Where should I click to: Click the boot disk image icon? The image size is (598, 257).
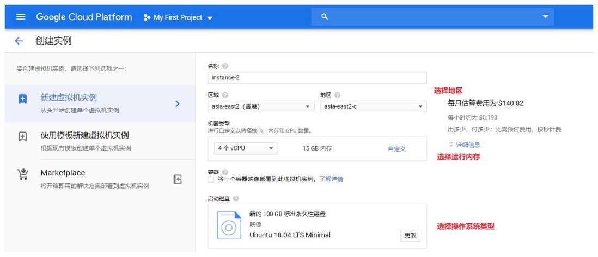pos(229,225)
